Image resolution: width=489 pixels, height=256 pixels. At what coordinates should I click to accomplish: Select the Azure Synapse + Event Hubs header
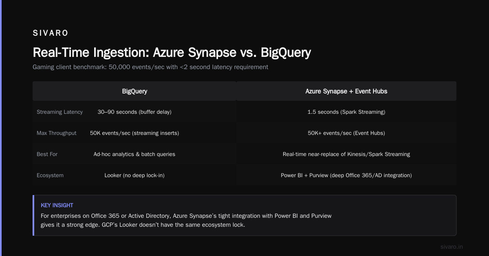click(346, 91)
